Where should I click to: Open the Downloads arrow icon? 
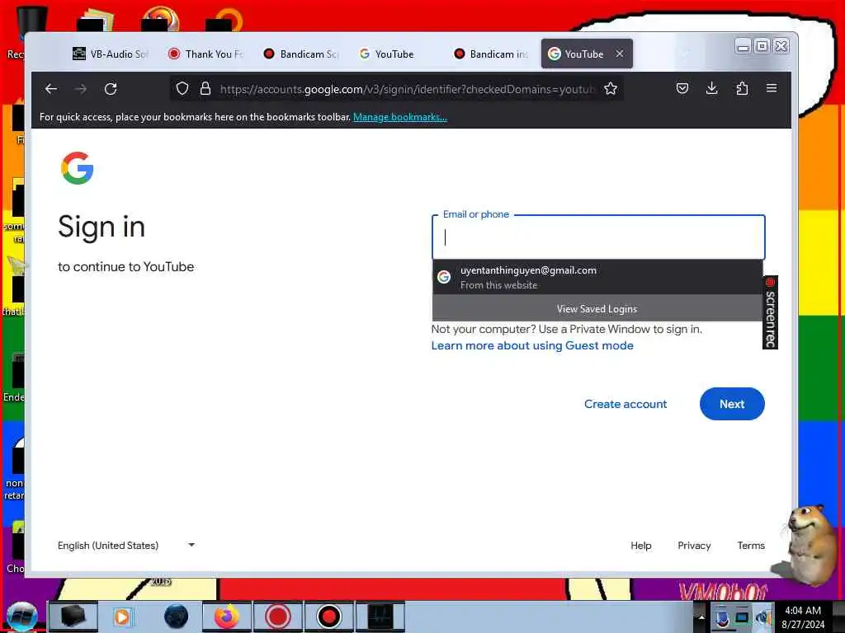point(712,88)
